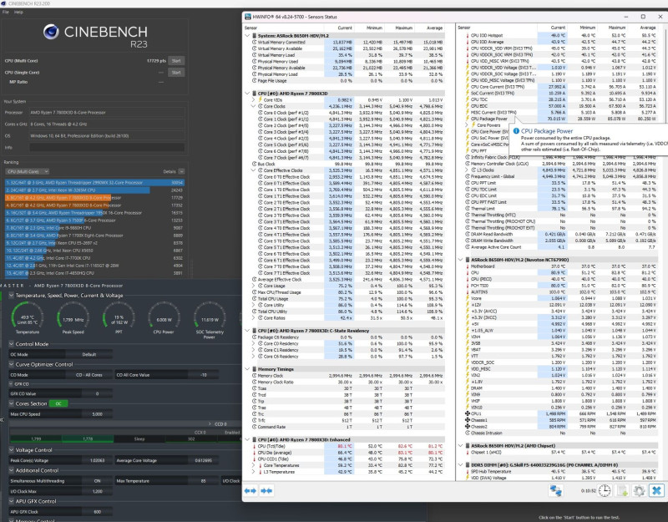668x522 pixels.
Task: Expand the Core VIDs row
Action: pyautogui.click(x=253, y=99)
